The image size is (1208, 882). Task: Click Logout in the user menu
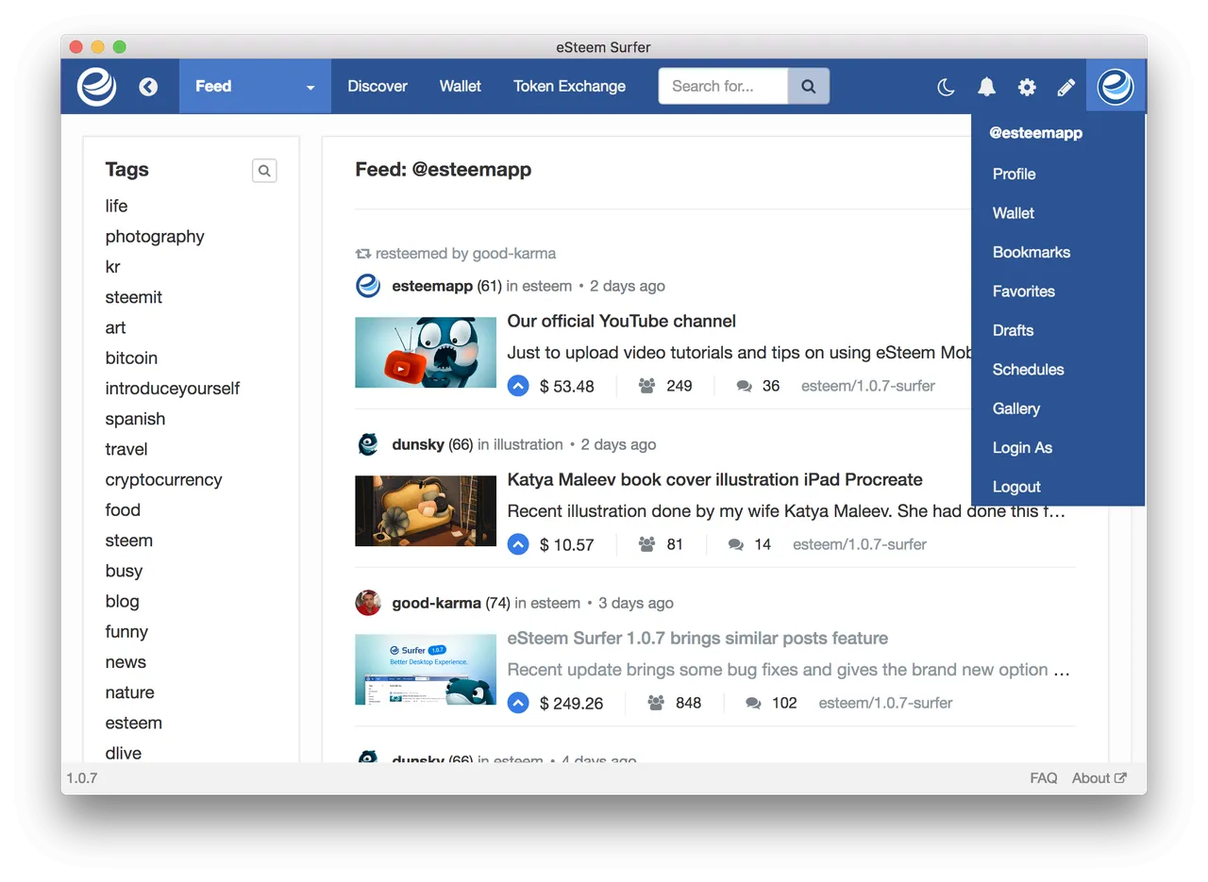(x=1016, y=487)
